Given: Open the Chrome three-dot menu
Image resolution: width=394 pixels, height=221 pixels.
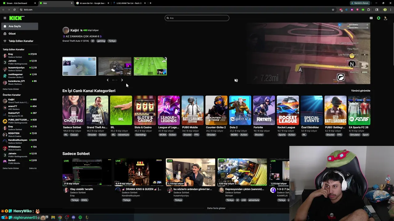Looking at the screenshot, I should [390, 10].
